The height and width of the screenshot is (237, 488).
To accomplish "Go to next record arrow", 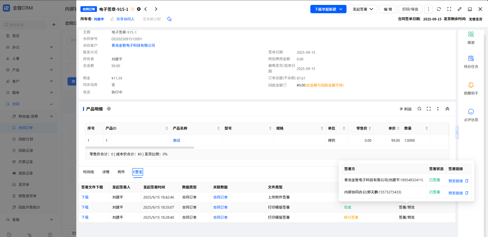I will click(x=156, y=9).
